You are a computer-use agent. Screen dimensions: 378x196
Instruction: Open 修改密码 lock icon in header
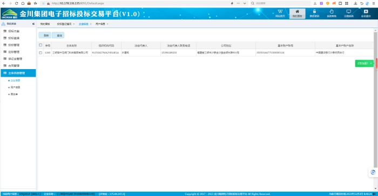pos(314,13)
